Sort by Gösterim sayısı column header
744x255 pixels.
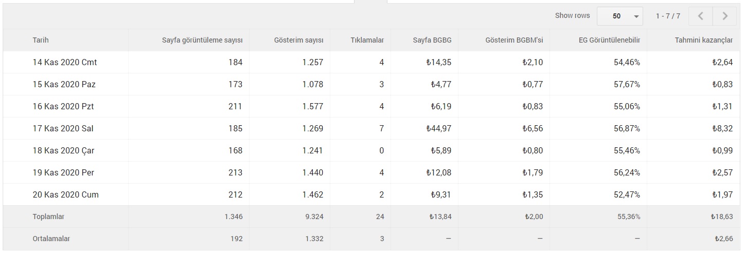299,40
